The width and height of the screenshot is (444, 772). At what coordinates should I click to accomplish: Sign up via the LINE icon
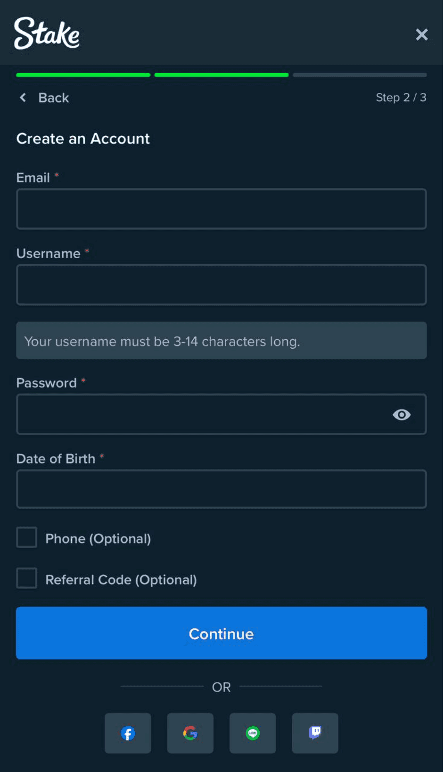tap(253, 733)
